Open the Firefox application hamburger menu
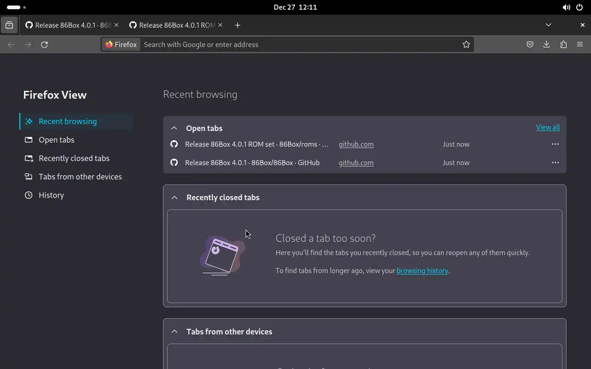This screenshot has height=369, width=591. (x=580, y=45)
